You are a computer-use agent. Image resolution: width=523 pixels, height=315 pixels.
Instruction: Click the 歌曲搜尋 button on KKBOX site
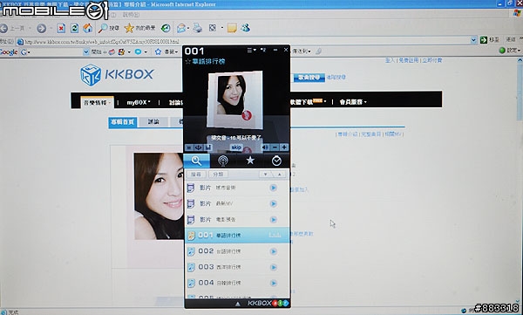[309, 78]
